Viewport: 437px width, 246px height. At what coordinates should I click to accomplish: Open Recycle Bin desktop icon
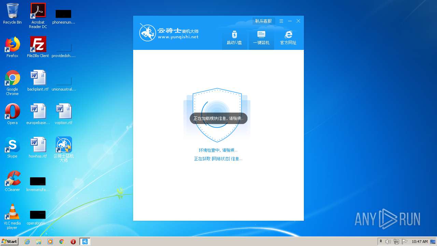tap(12, 14)
